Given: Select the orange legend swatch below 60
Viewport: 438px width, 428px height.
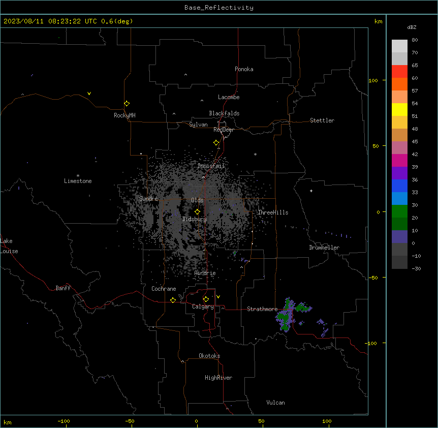Looking at the screenshot, I should [399, 84].
